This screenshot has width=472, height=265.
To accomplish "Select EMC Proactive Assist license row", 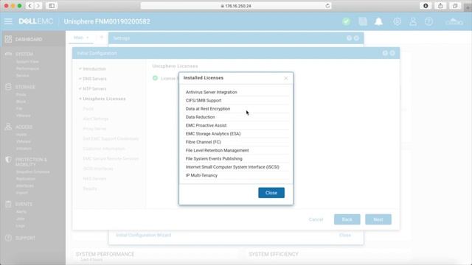I will click(236, 125).
